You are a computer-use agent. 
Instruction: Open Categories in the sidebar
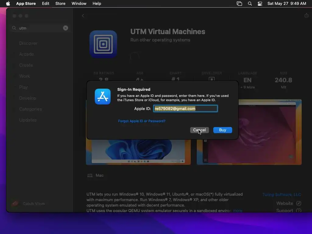pyautogui.click(x=30, y=109)
